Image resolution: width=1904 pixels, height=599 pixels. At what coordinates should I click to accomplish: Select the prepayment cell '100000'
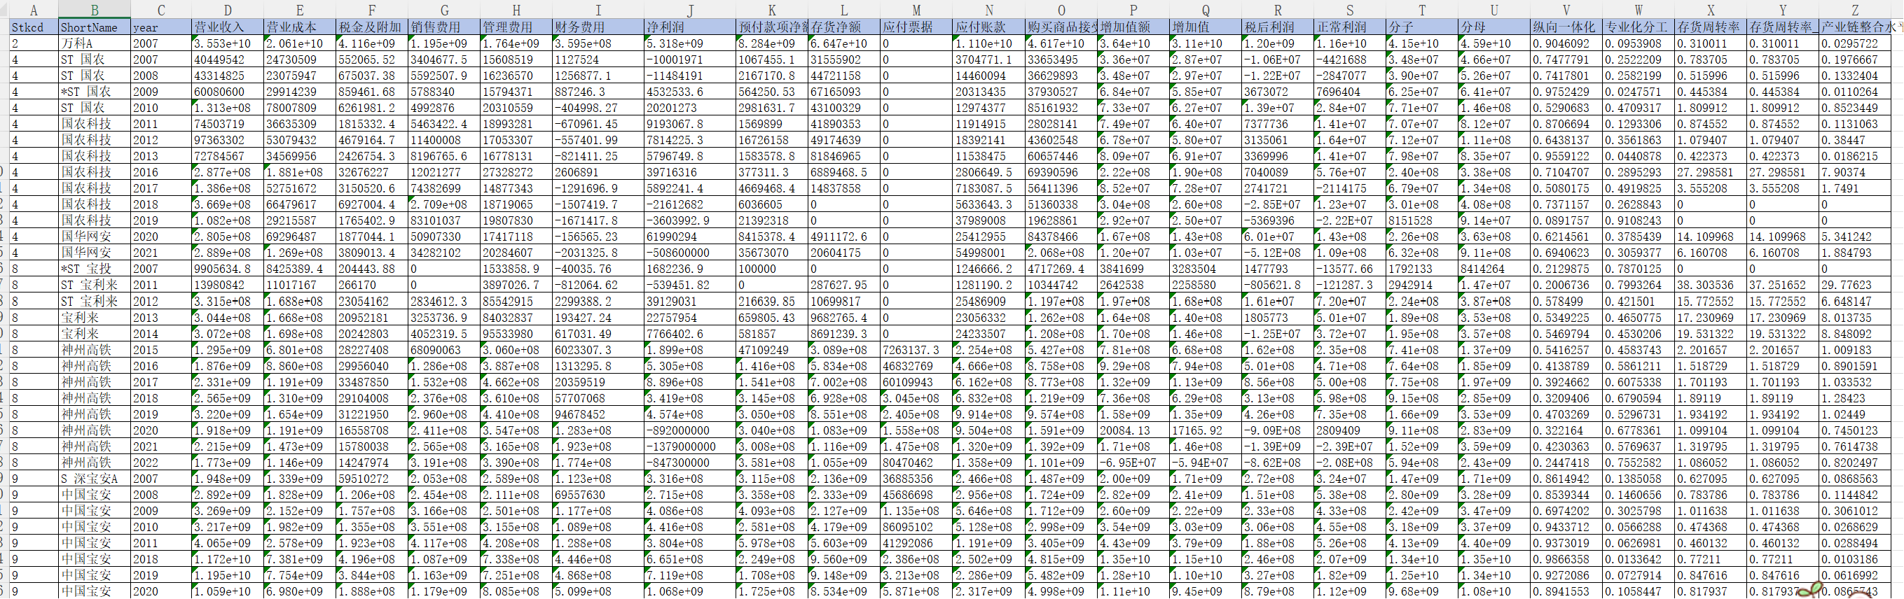772,269
